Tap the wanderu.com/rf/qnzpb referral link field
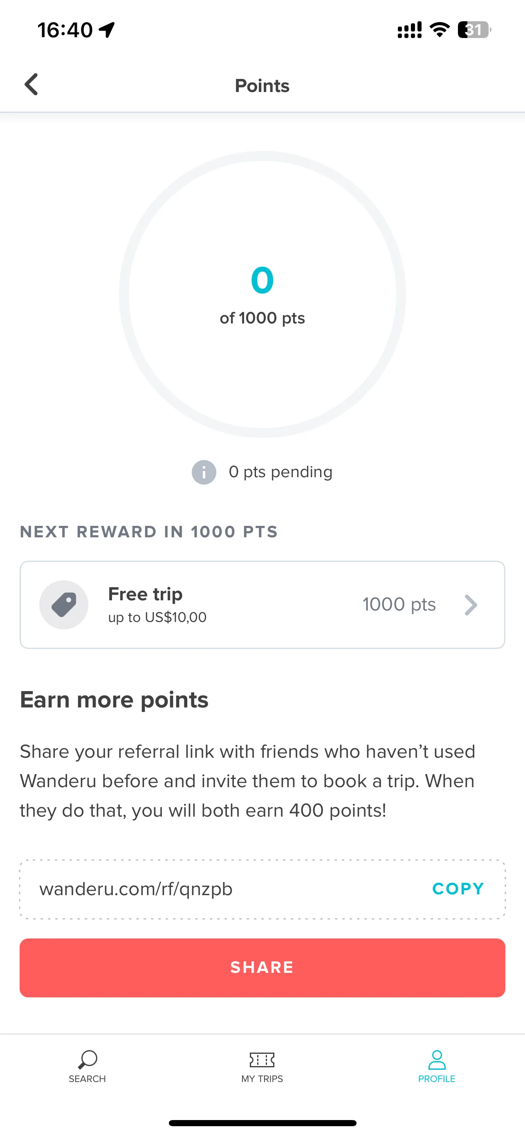525x1136 pixels. point(262,889)
